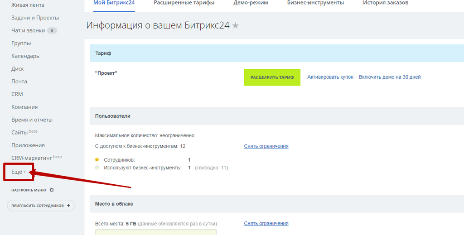Click the Активировать купон link

coord(330,77)
